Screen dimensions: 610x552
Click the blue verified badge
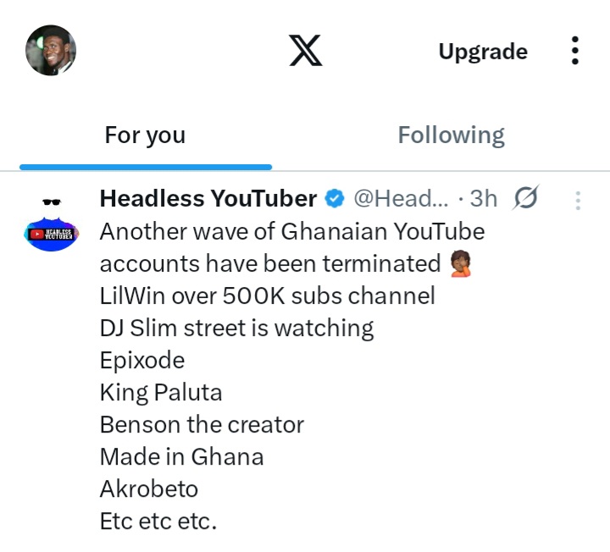pyautogui.click(x=335, y=199)
